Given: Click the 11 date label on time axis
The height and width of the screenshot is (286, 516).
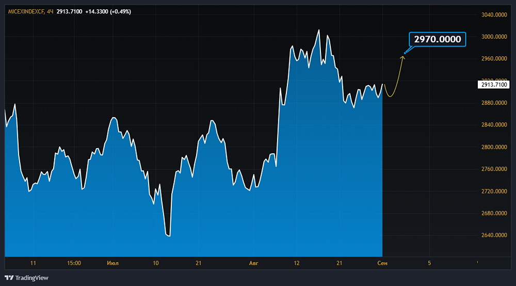Looking at the screenshot, I should click(33, 263).
